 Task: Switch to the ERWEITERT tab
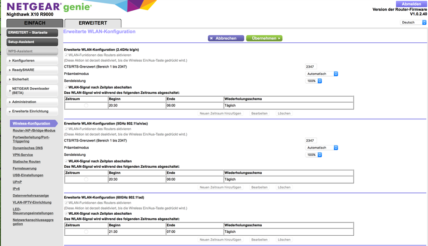tap(93, 23)
